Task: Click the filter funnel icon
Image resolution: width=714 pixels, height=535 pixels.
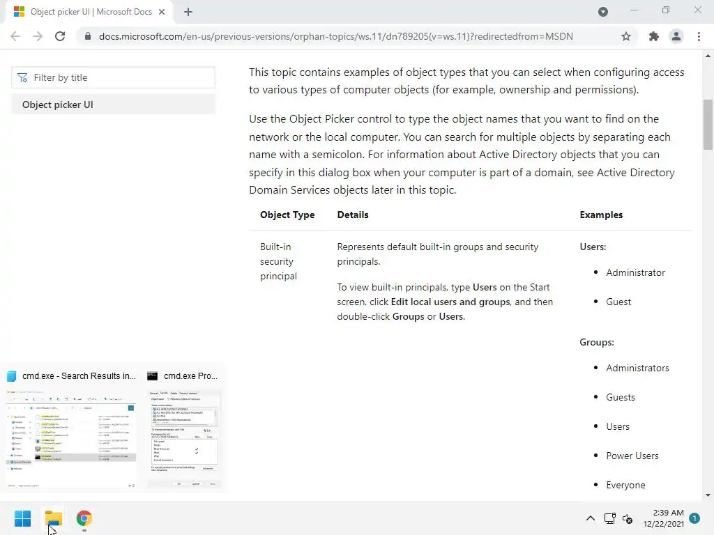Action: click(22, 78)
